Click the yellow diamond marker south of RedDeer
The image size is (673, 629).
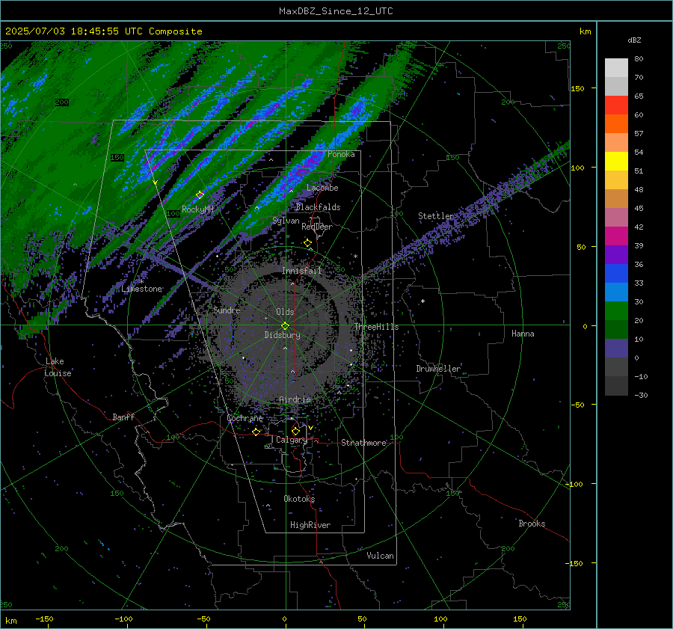[307, 243]
